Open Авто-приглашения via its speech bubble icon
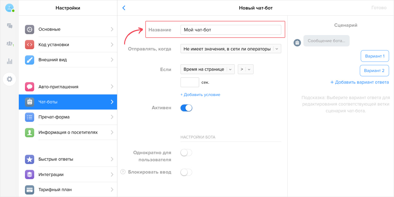 29,86
